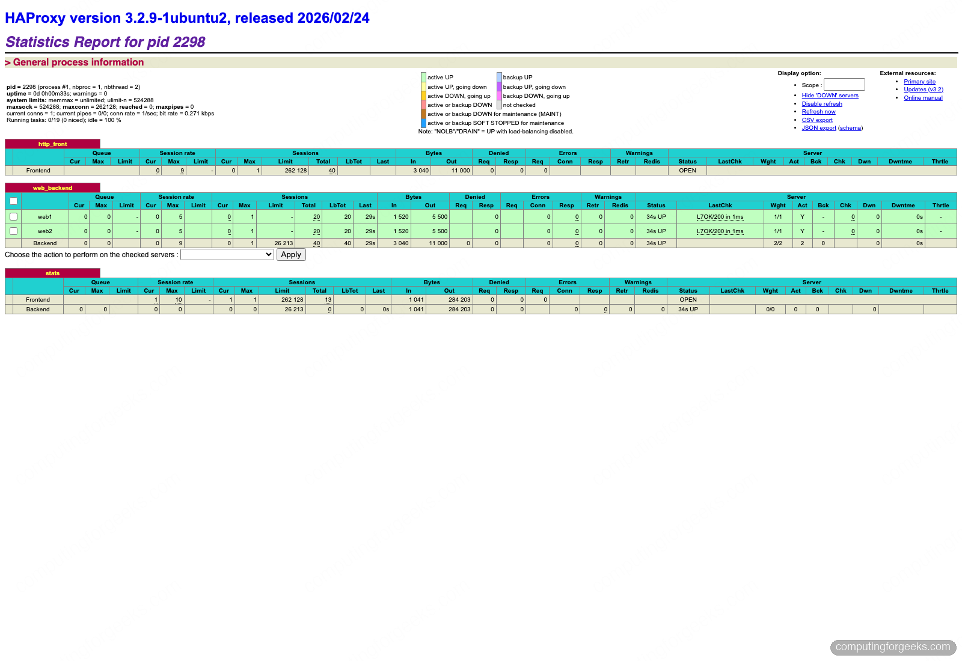Select all servers via the header checkbox
The height and width of the screenshot is (661, 962).
(13, 201)
